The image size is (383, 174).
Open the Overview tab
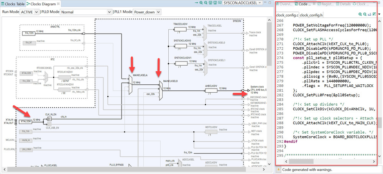[x=284, y=4]
